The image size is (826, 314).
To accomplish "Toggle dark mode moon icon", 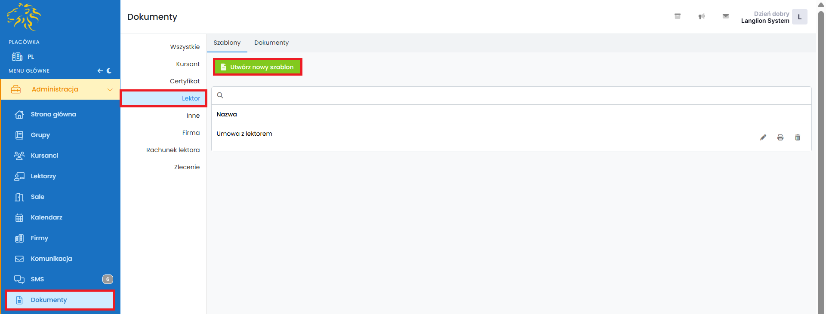I will coord(109,71).
